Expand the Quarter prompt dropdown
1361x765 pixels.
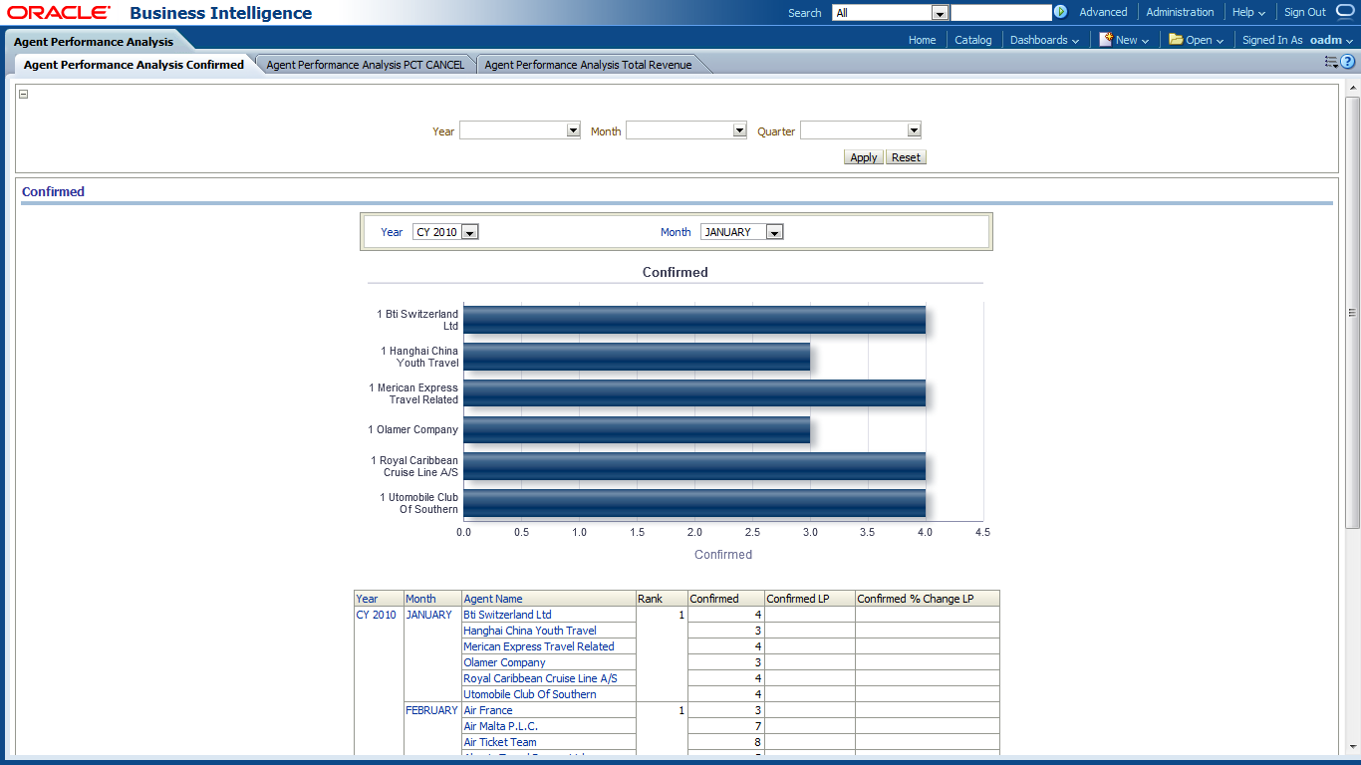pos(914,130)
